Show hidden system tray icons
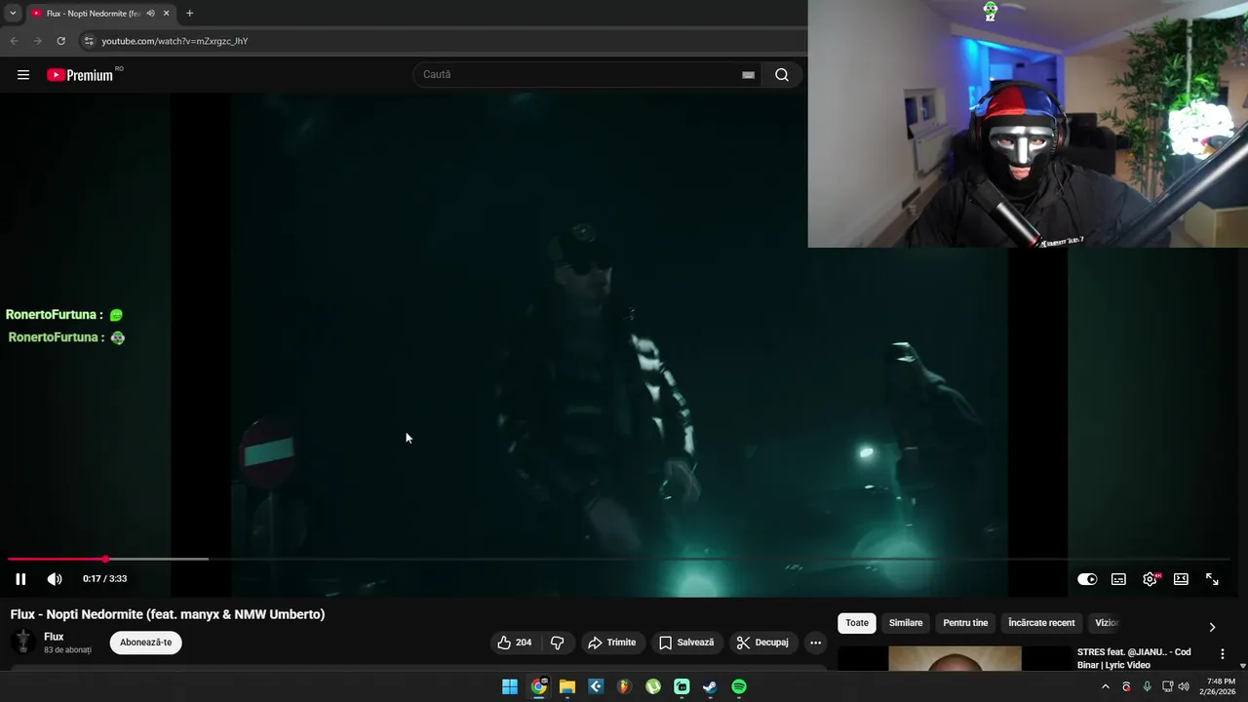The image size is (1248, 702). tap(1105, 686)
